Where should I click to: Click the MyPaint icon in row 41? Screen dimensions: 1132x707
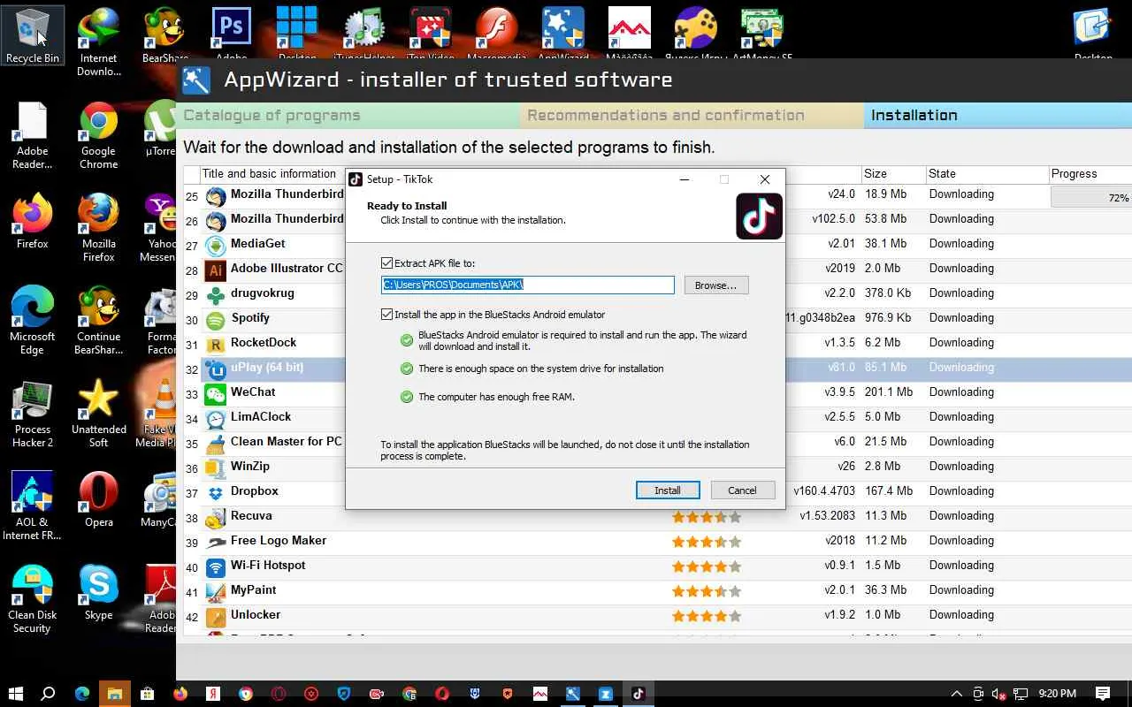click(215, 591)
